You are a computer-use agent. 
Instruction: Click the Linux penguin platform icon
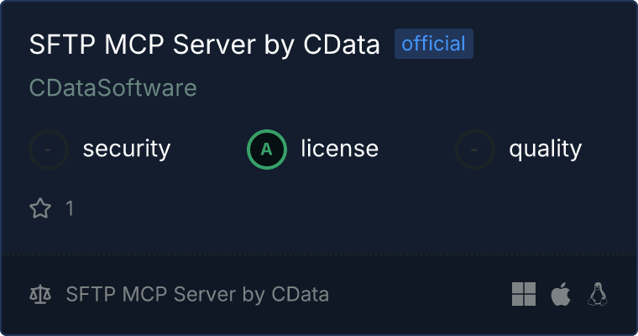pyautogui.click(x=598, y=294)
